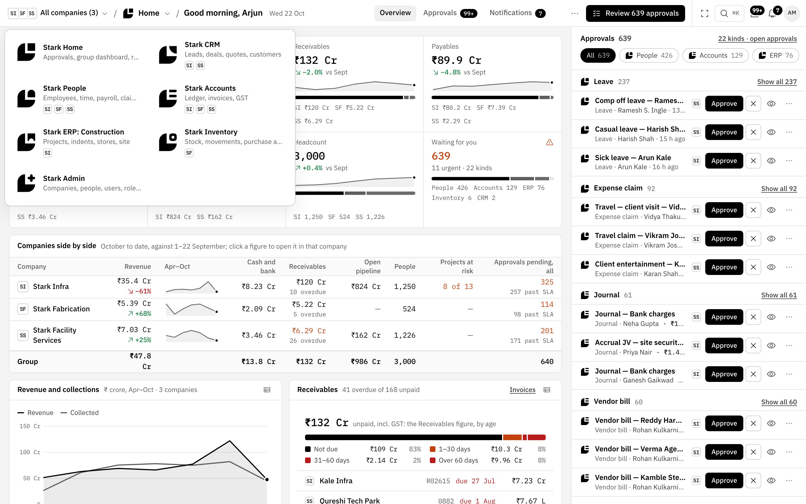Preview Travel client visit claim eye icon
Viewport: 806px width, 504px height.
(771, 210)
